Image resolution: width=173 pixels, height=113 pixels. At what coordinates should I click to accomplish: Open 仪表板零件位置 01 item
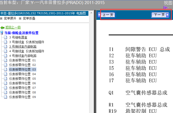23,60
